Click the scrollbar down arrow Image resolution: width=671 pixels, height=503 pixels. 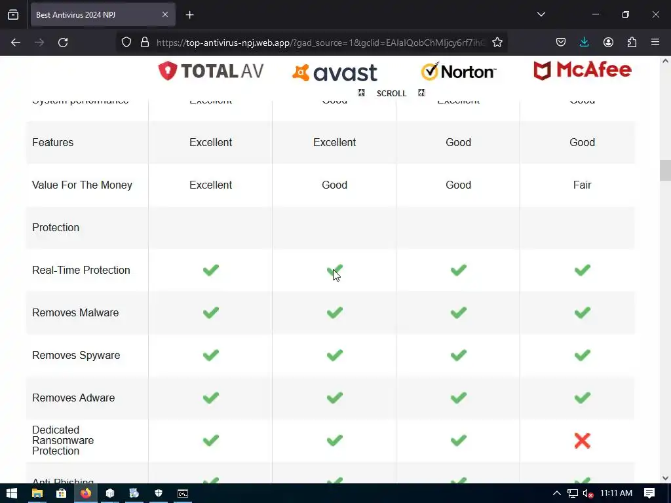tap(665, 478)
